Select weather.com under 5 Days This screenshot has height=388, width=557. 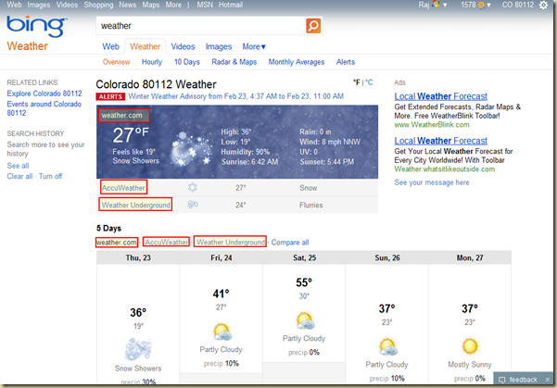point(117,243)
